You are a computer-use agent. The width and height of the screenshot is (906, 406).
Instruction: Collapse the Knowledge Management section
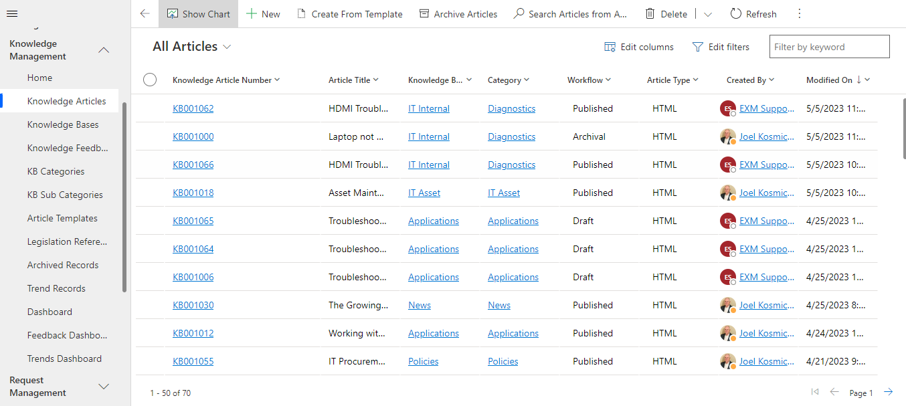click(104, 50)
